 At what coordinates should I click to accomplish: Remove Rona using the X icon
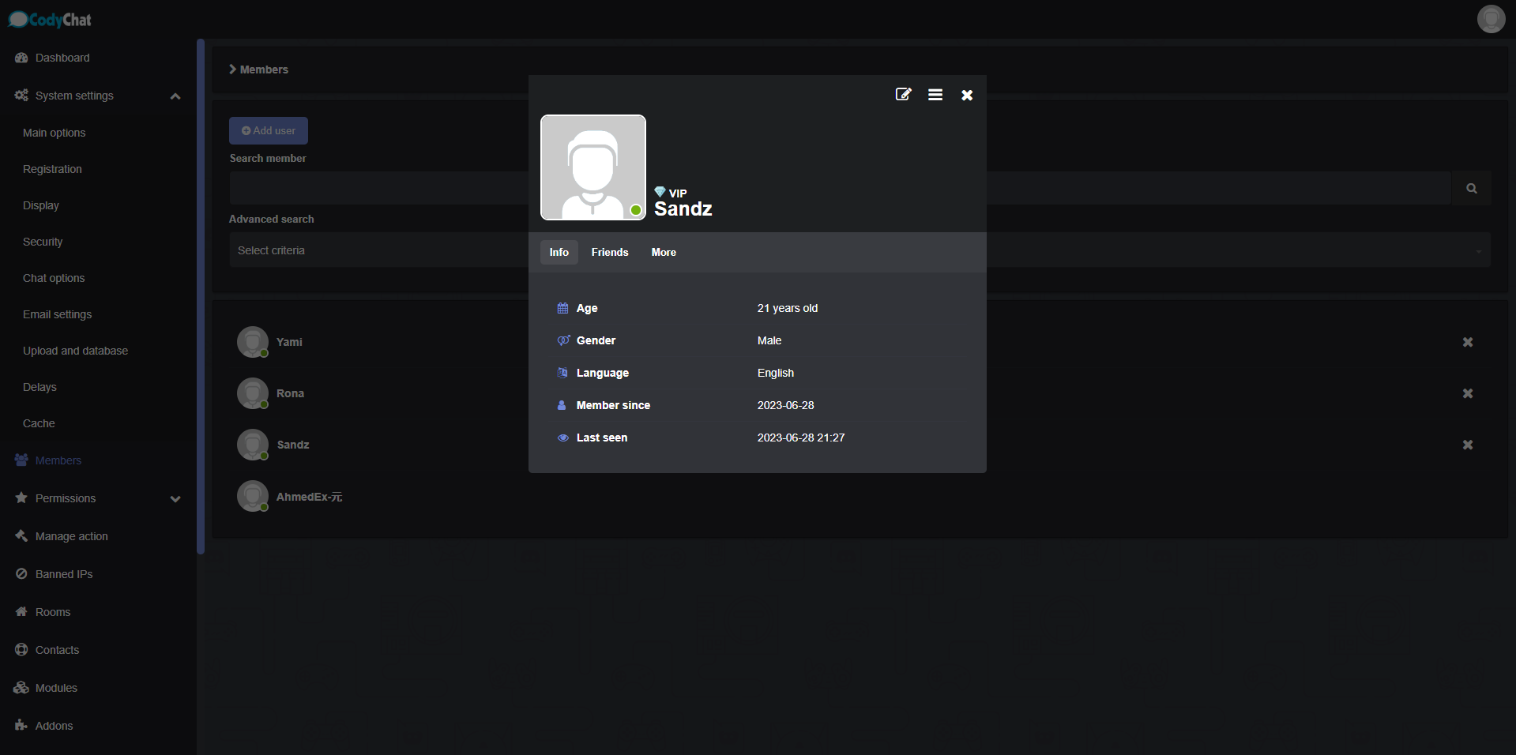click(1467, 393)
